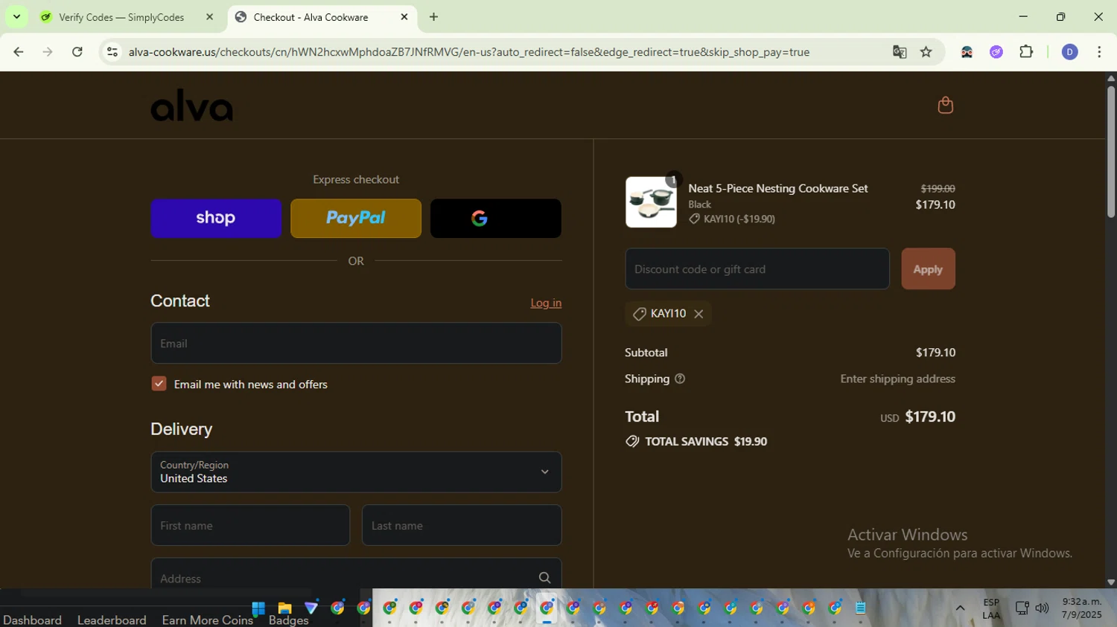The image size is (1117, 627).
Task: Click the Neat 5-Piece Nesting Cookware Set title
Action: (778, 189)
